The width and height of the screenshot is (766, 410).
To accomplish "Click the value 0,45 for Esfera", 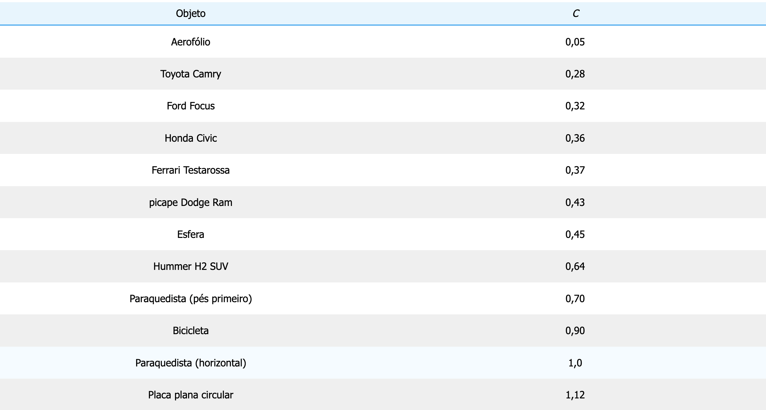I will coord(575,234).
